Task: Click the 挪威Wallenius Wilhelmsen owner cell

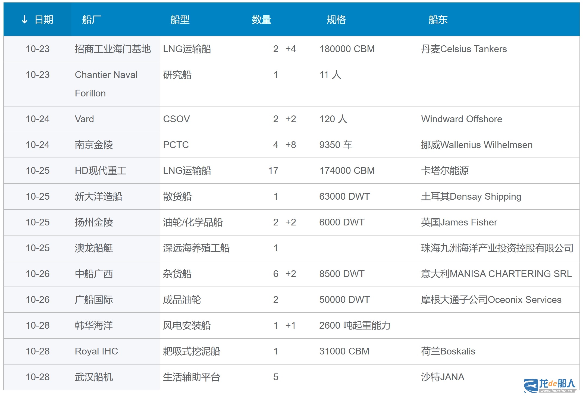Action: (477, 145)
